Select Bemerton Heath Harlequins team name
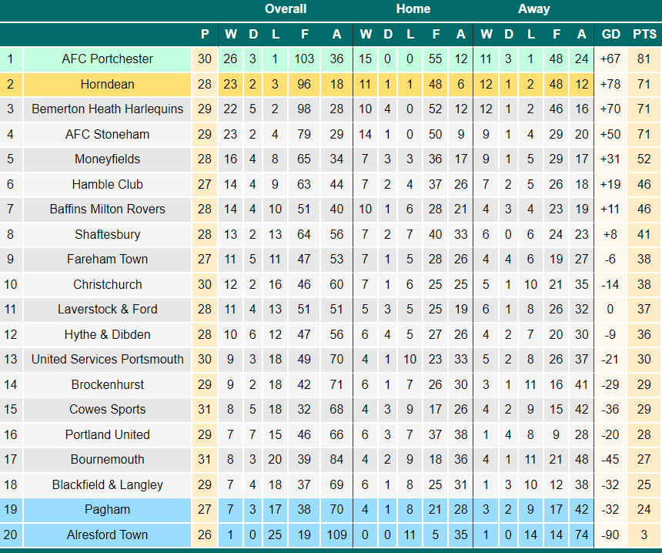The width and height of the screenshot is (662, 553). coord(107,109)
